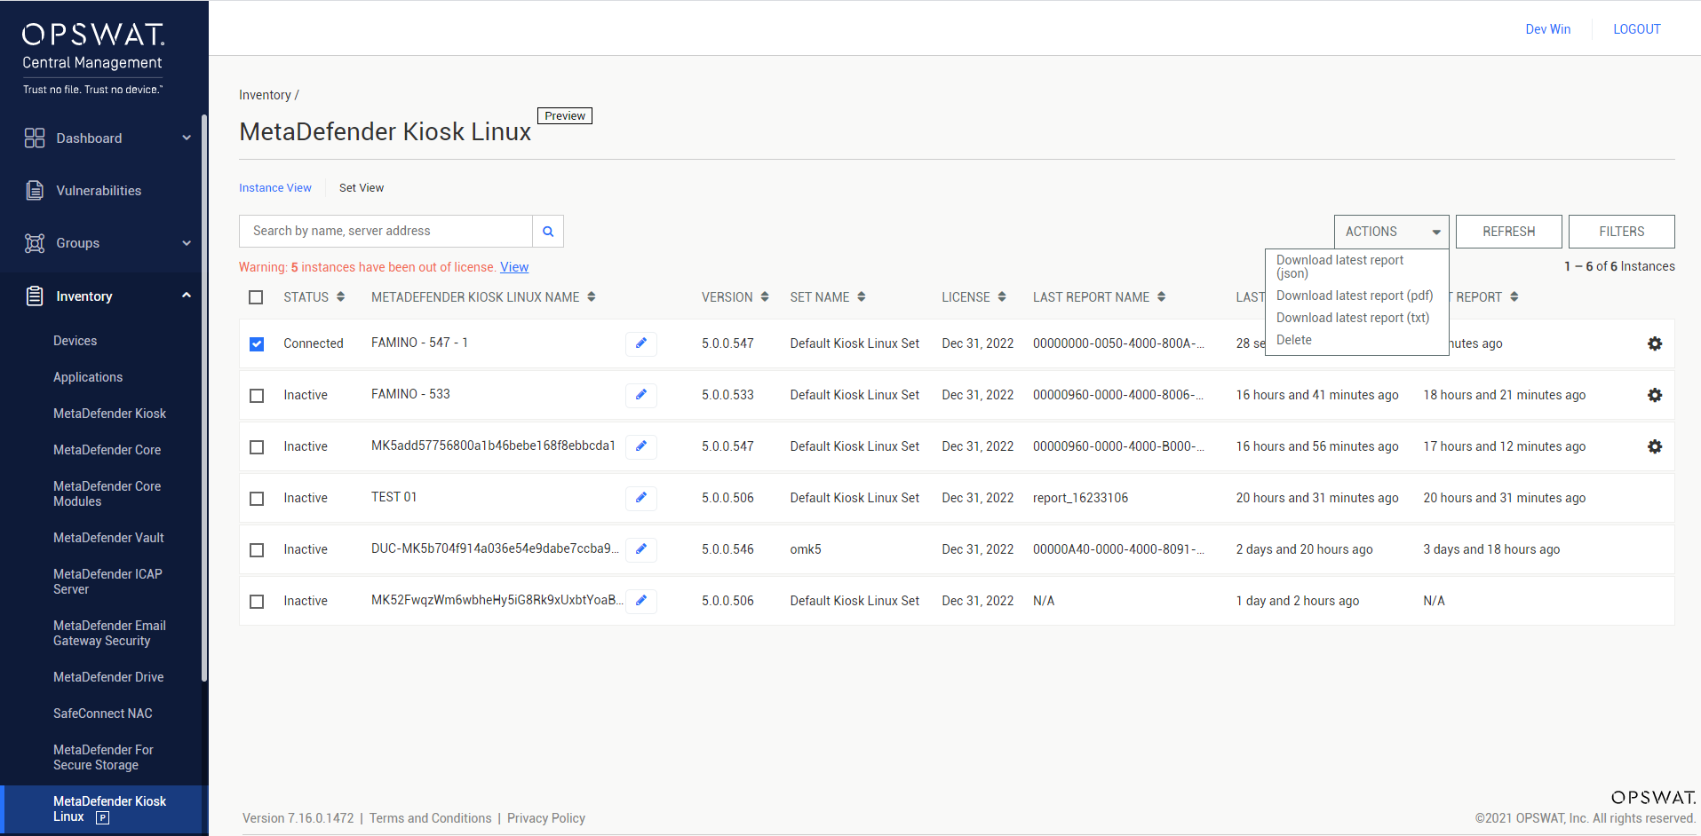Click pencil icon for DUC-MK5b704f914 row
1701x836 pixels.
(641, 549)
